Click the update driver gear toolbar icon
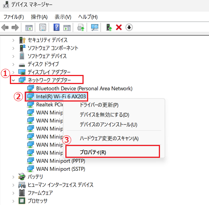Image resolution: width=209 pixels, height=205 pixels. click(x=81, y=27)
